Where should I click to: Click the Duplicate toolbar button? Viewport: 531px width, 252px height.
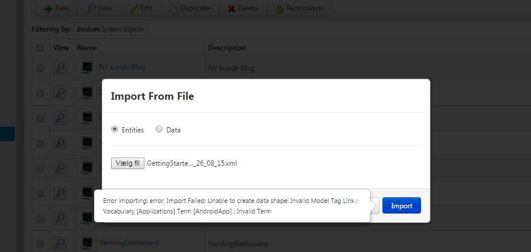tap(189, 8)
